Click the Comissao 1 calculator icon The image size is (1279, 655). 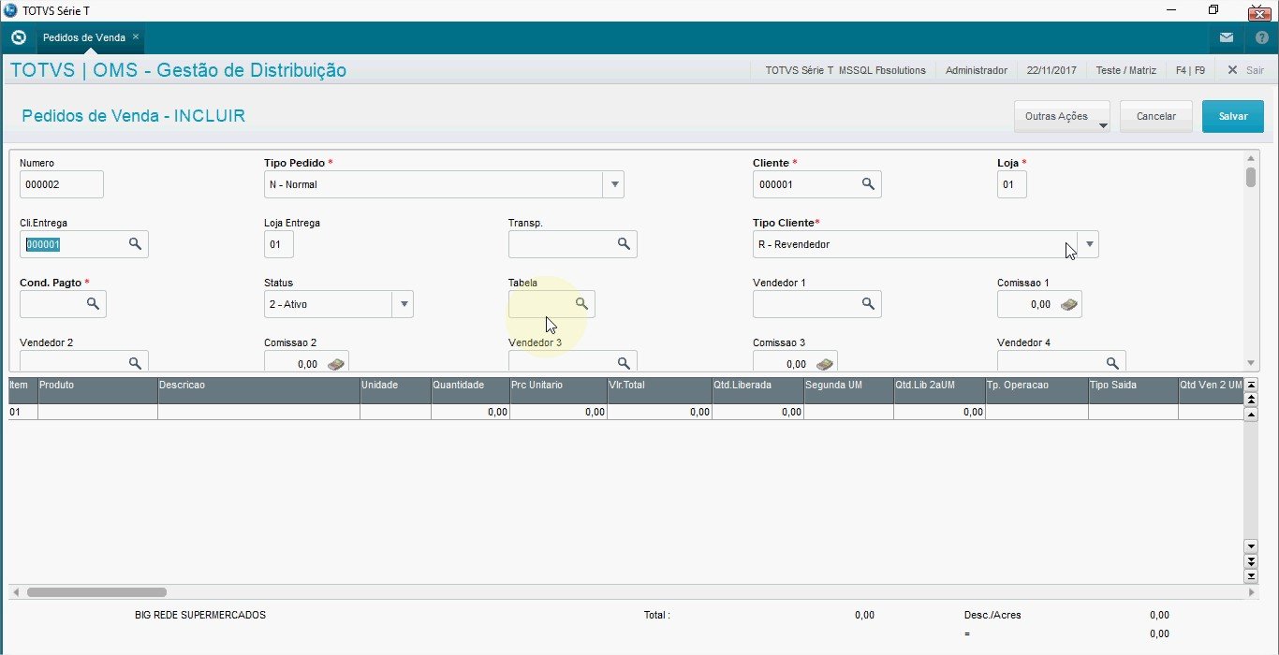(1068, 304)
